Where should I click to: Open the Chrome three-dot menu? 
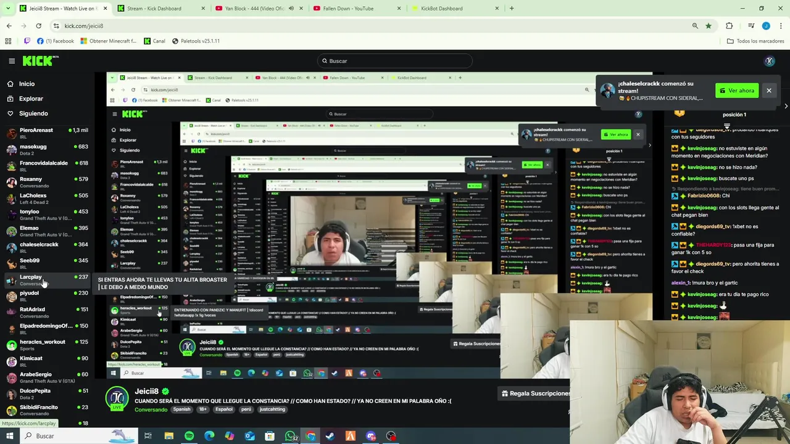(x=781, y=26)
